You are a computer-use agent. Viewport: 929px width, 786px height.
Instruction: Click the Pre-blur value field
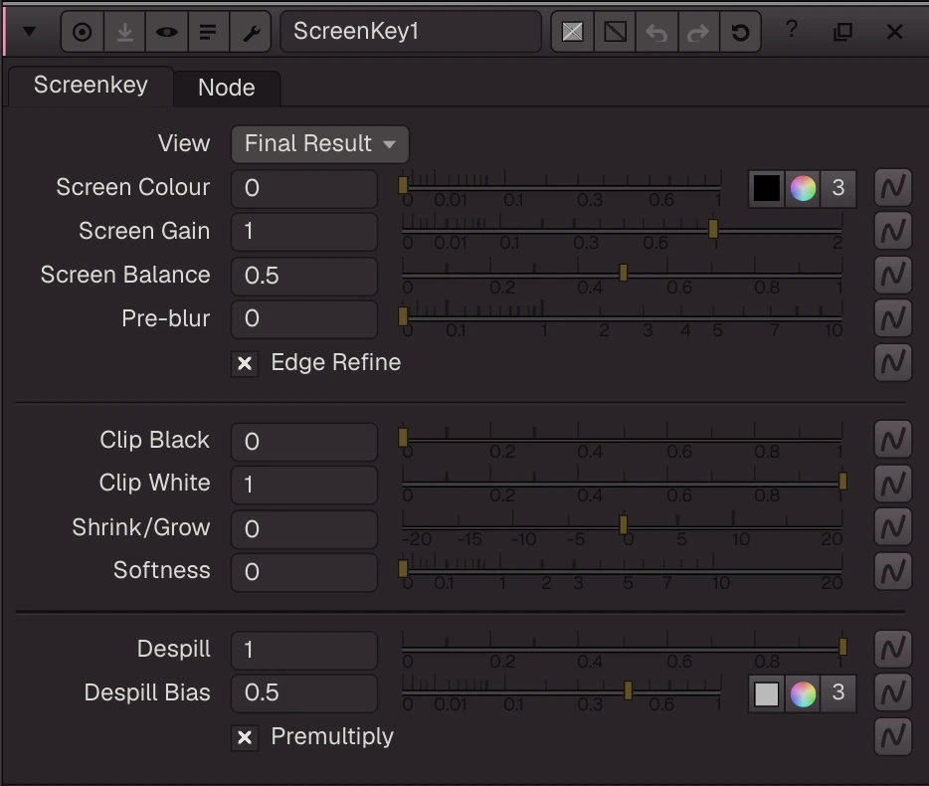[304, 319]
